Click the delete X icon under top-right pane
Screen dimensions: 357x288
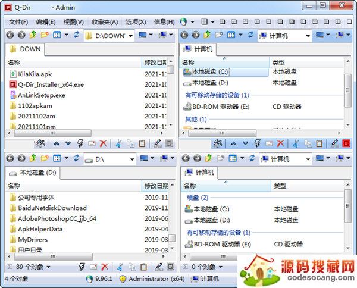(x=281, y=143)
